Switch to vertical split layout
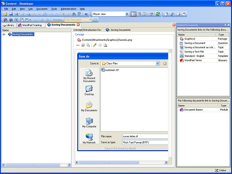The image size is (232, 174). pyautogui.click(x=144, y=14)
